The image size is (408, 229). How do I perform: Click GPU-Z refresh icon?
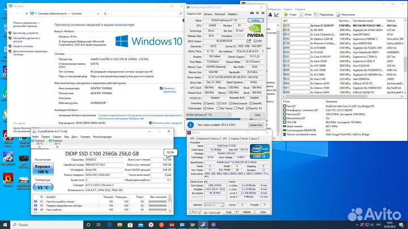257,13
